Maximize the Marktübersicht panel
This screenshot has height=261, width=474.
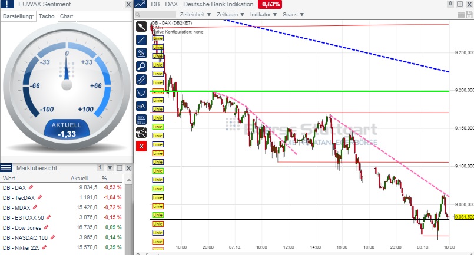(120, 168)
